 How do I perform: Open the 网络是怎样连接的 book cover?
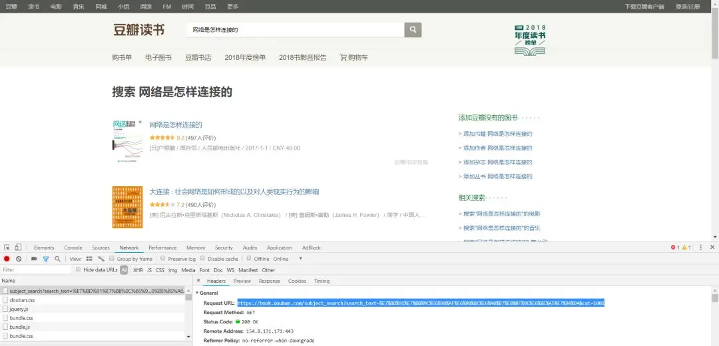(127, 142)
